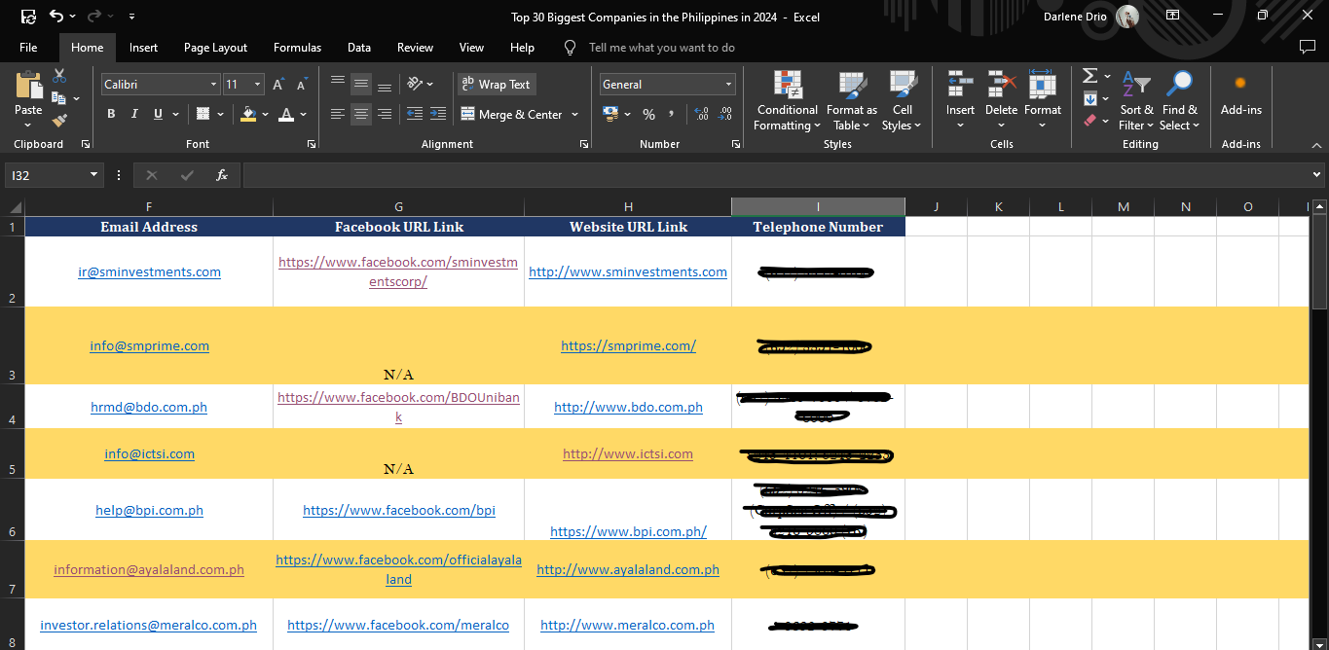
Task: Open the http://www.meralco.com.ph link
Action: tap(628, 625)
